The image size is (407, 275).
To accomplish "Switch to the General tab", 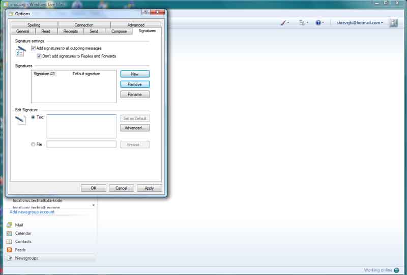I will 22,31.
